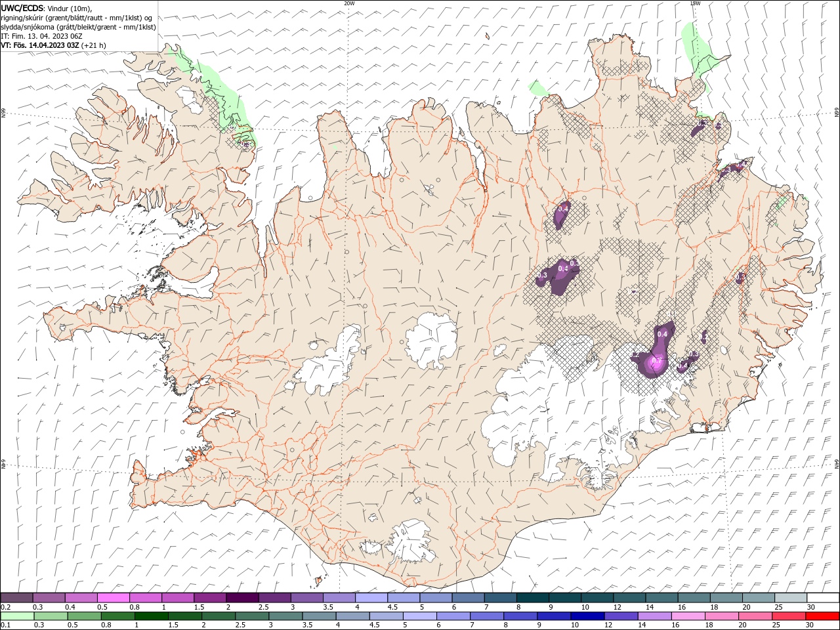Click the UWC/ECDS title text
This screenshot has height=630, width=840.
pyautogui.click(x=22, y=8)
